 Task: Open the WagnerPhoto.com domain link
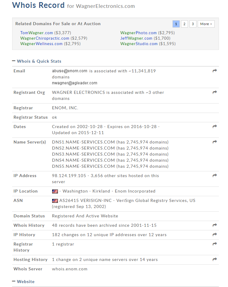tap(139, 33)
